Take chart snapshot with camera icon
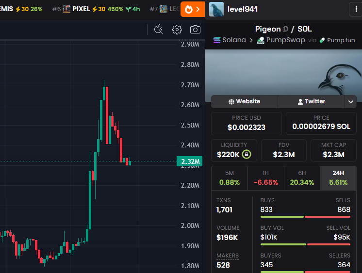The height and width of the screenshot is (273, 362). point(195,30)
